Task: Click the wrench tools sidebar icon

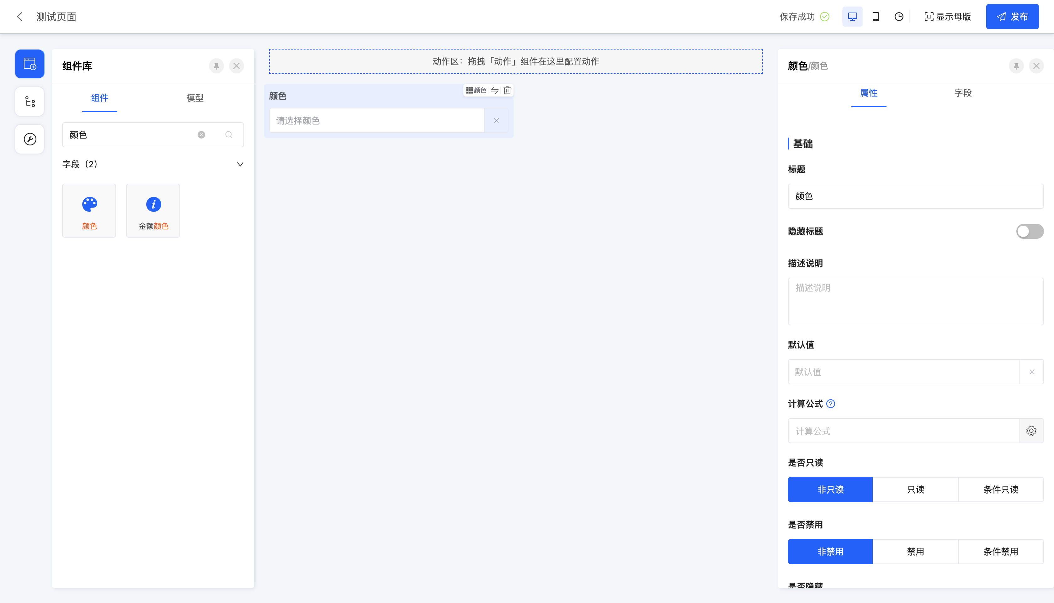Action: click(x=29, y=139)
